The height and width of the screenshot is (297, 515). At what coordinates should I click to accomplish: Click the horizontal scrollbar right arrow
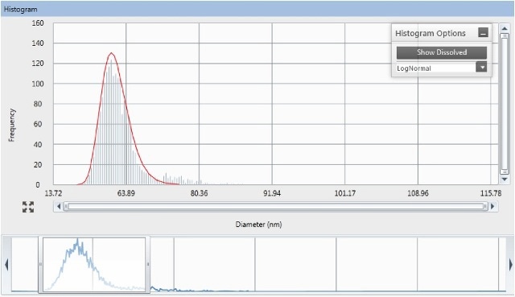click(492, 206)
